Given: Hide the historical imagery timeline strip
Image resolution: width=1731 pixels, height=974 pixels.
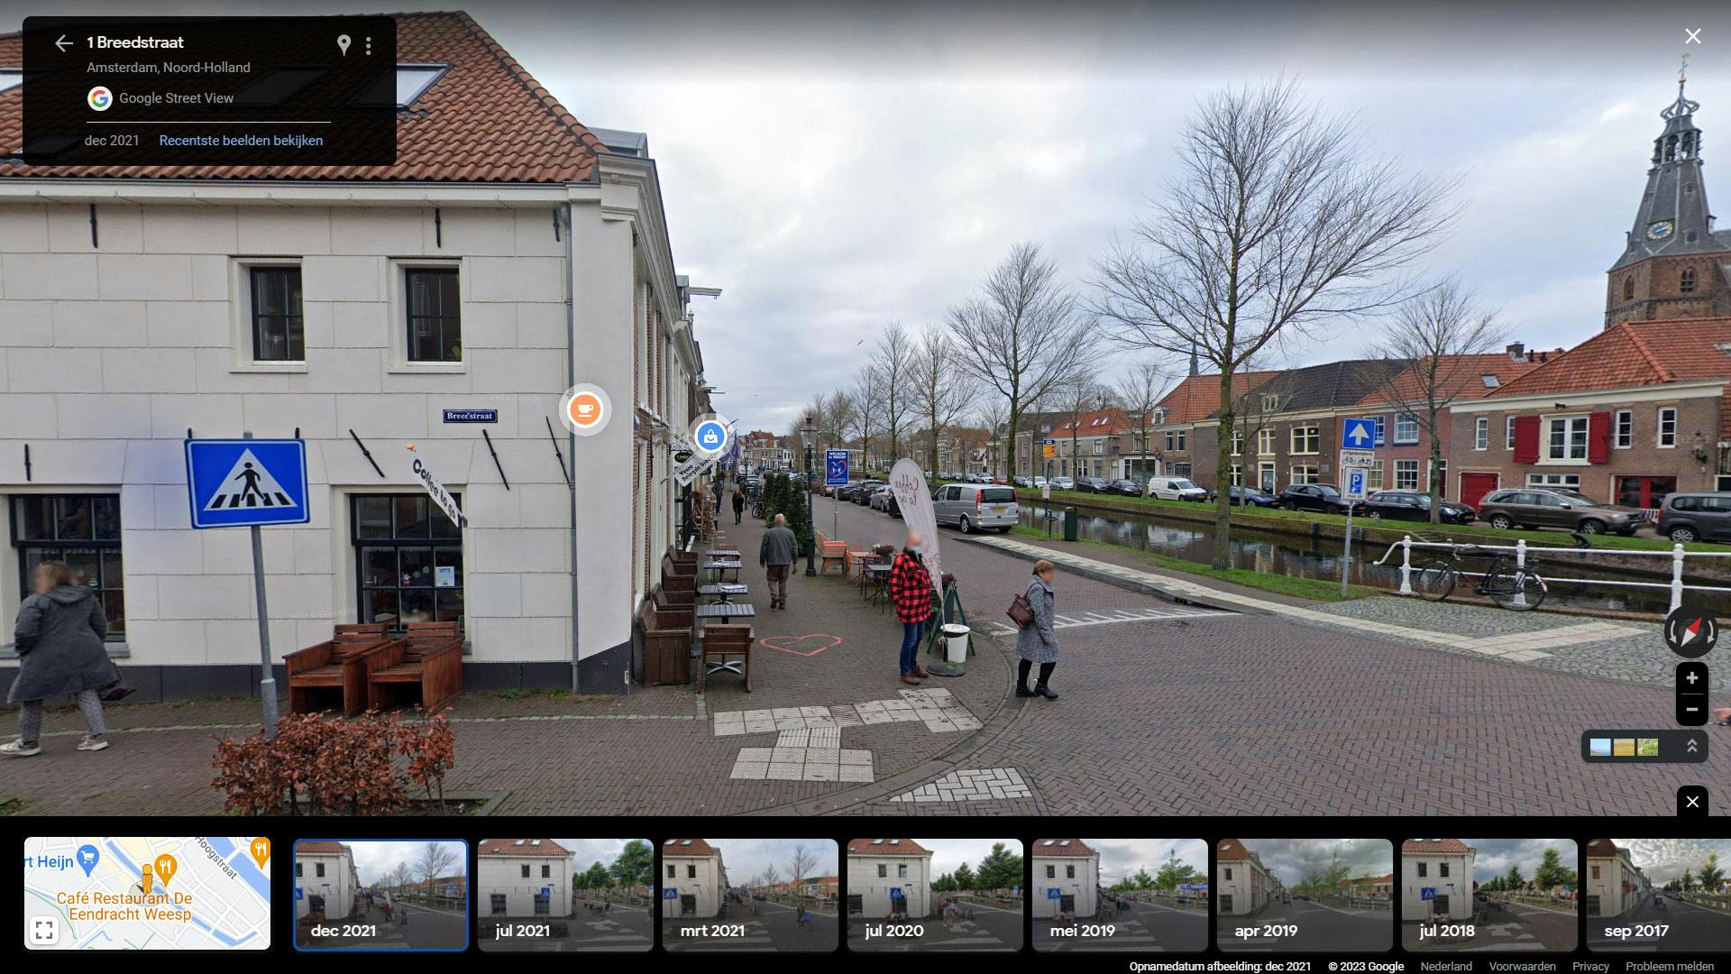Looking at the screenshot, I should pyautogui.click(x=1691, y=802).
